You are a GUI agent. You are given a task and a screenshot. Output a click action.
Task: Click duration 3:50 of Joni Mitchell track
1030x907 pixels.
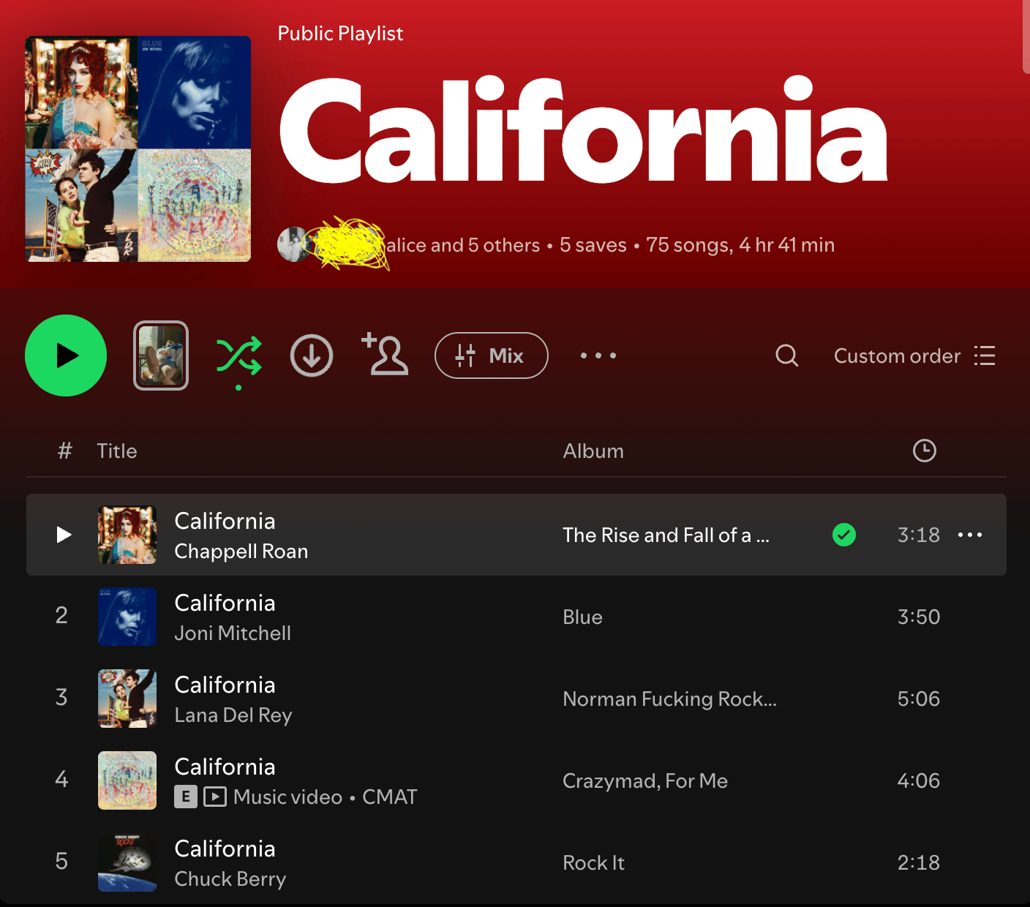click(919, 617)
